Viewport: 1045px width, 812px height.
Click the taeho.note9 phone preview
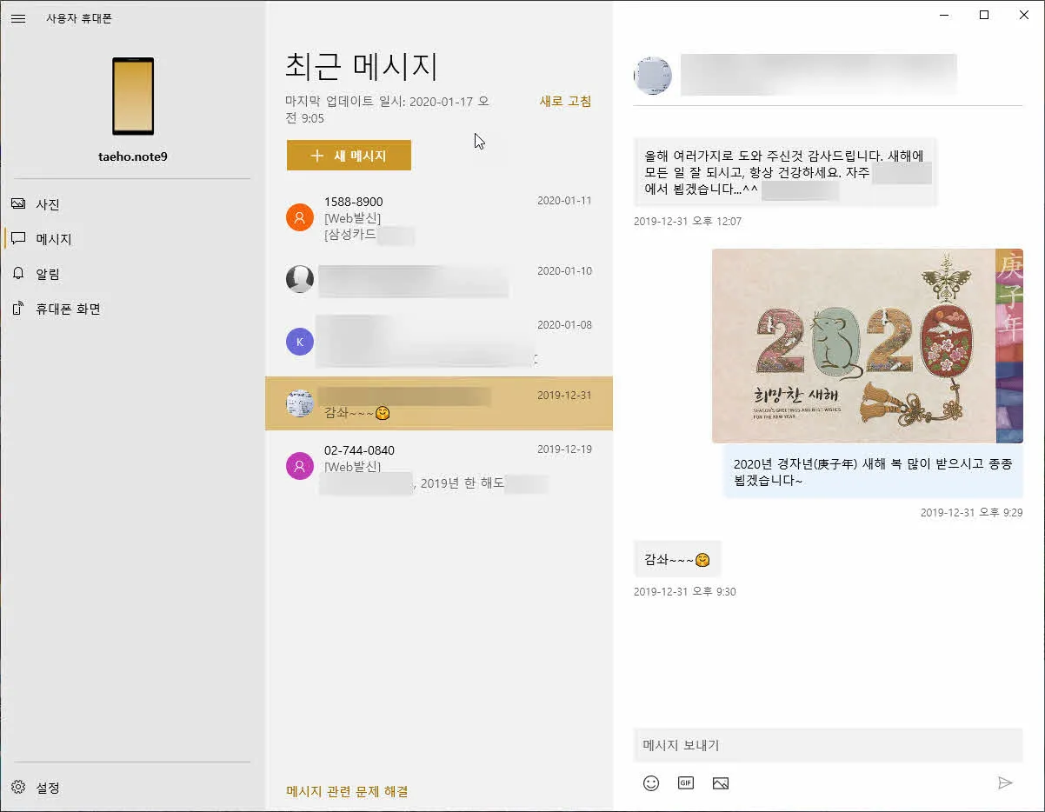(131, 97)
